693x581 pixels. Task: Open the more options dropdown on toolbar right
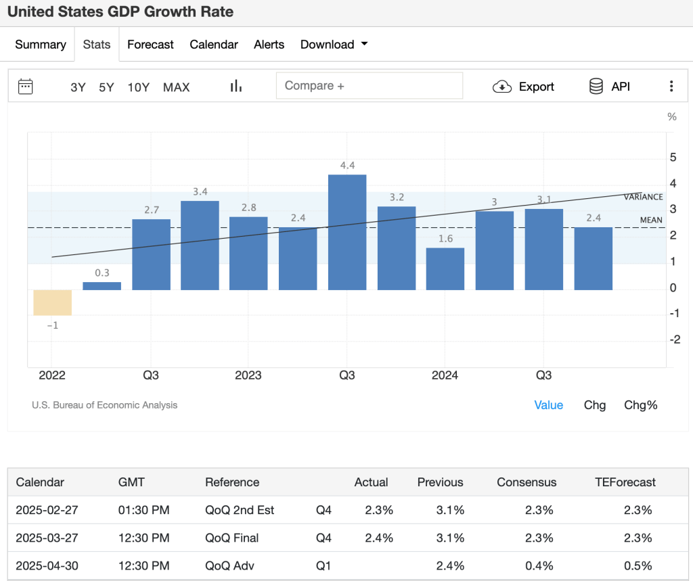click(x=671, y=86)
